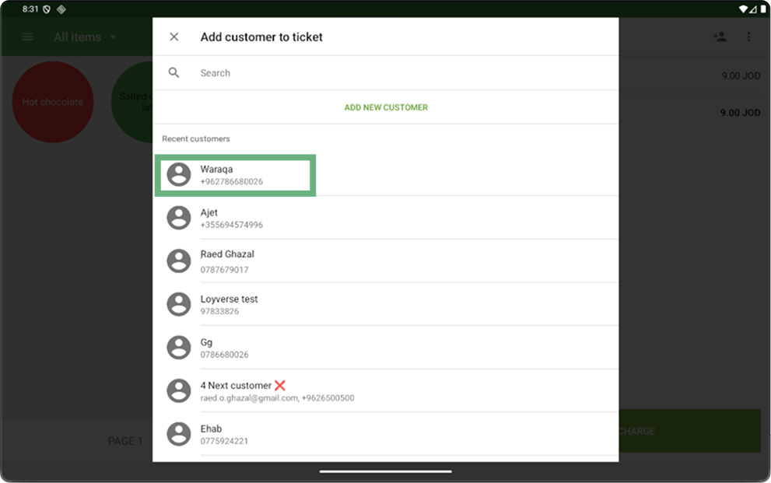This screenshot has height=483, width=771.
Task: Select the Salted latte green item
Action: pyautogui.click(x=132, y=102)
